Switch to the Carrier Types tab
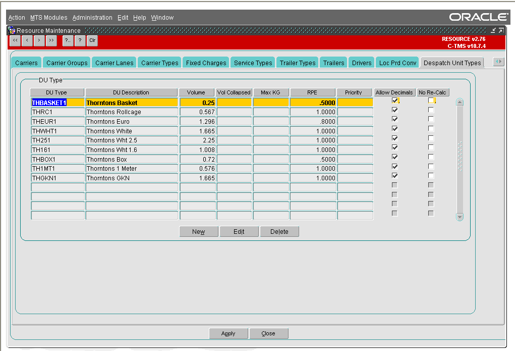Viewport: 515px width, 351px height. pyautogui.click(x=159, y=63)
